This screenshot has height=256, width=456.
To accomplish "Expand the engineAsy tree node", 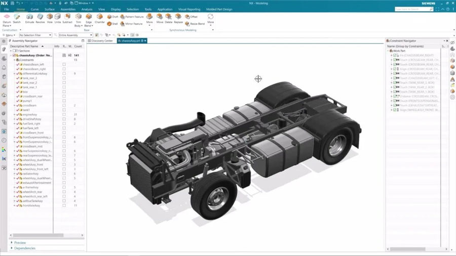I will click(x=14, y=115).
